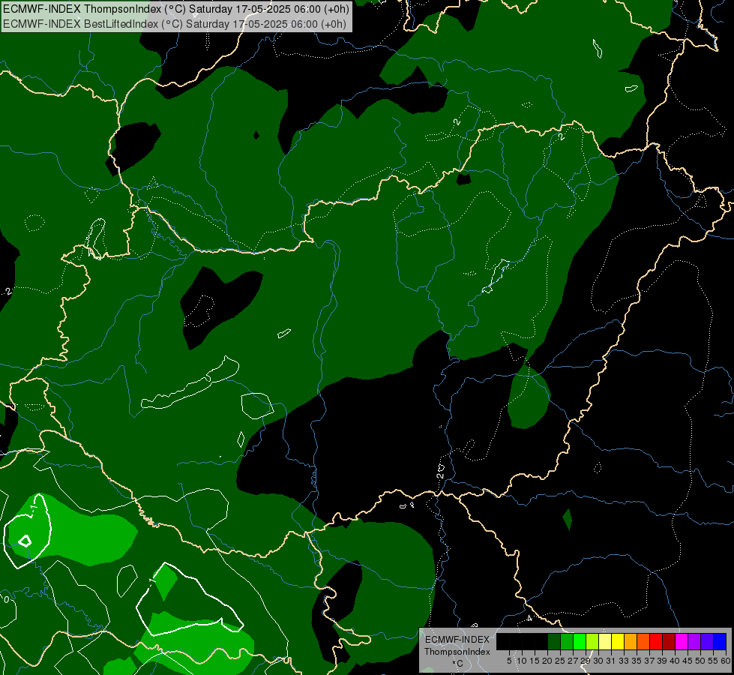
Task: Click the legend tick value 20
Action: coord(547,661)
